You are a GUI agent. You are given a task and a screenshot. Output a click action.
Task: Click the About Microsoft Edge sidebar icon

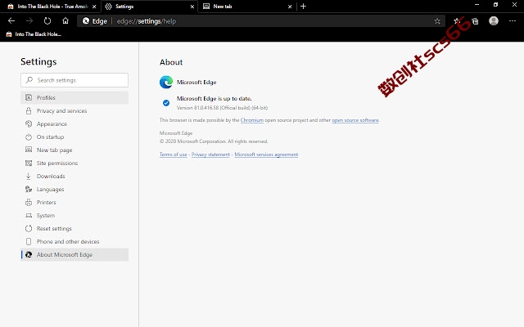click(29, 254)
